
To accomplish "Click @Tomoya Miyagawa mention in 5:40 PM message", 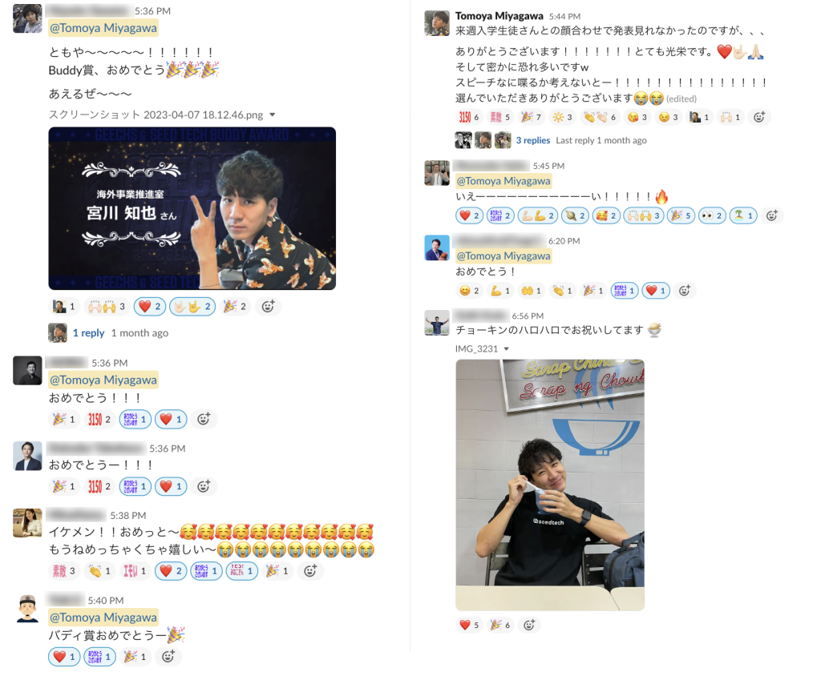I will coord(103,618).
